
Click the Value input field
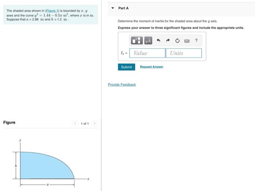tap(147, 53)
